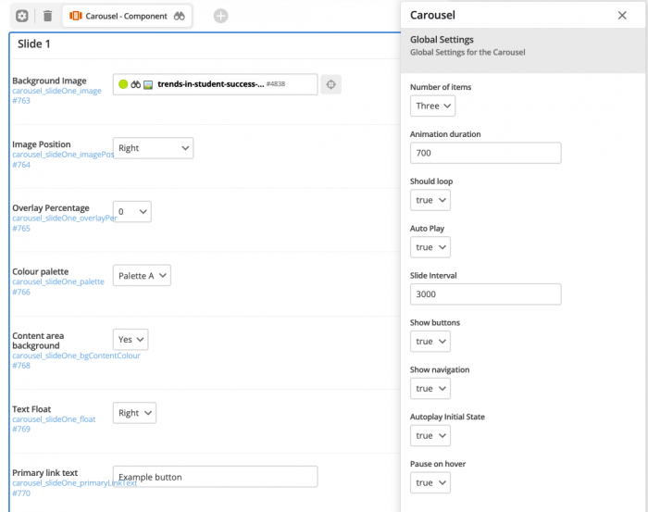This screenshot has width=648, height=512.
Task: Click the green status dot on background image
Action: [123, 84]
